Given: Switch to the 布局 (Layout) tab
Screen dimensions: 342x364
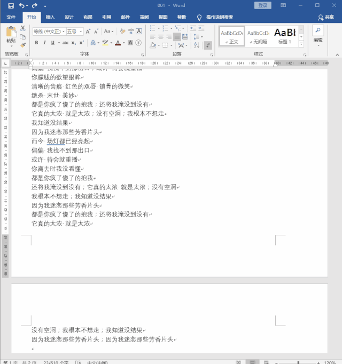Looking at the screenshot, I should tap(88, 17).
